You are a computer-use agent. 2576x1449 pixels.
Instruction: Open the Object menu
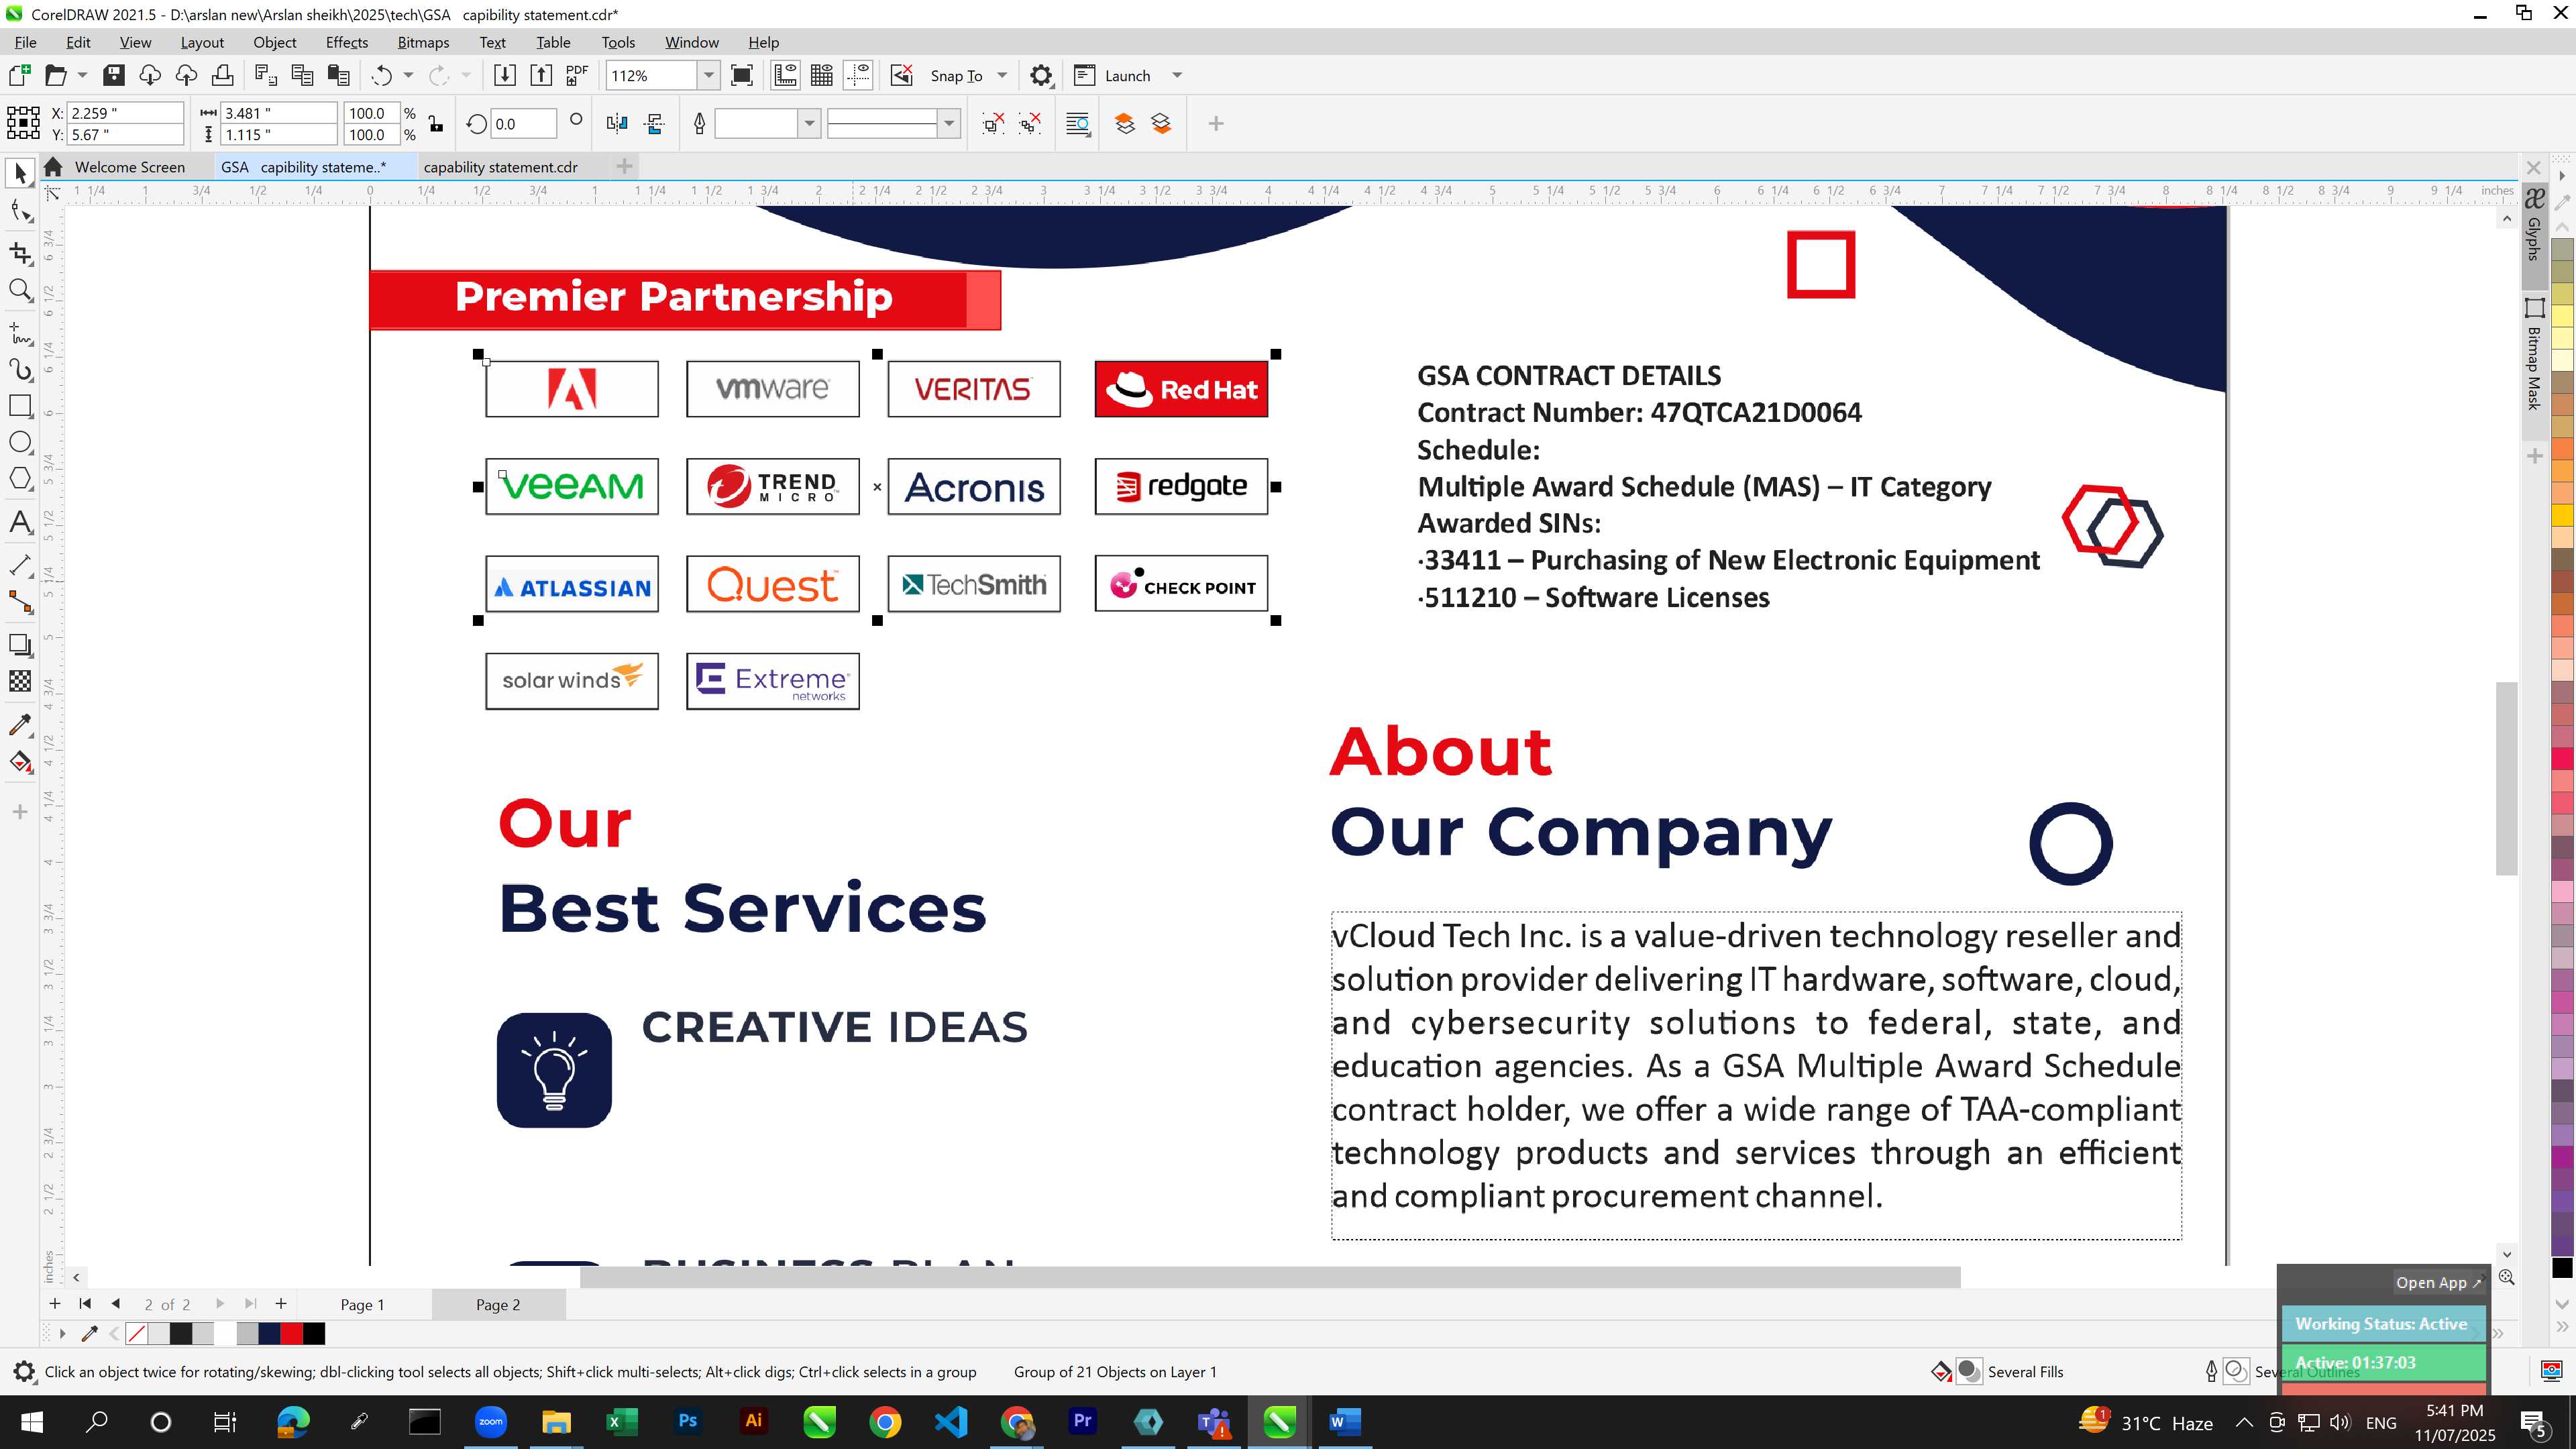coord(274,42)
